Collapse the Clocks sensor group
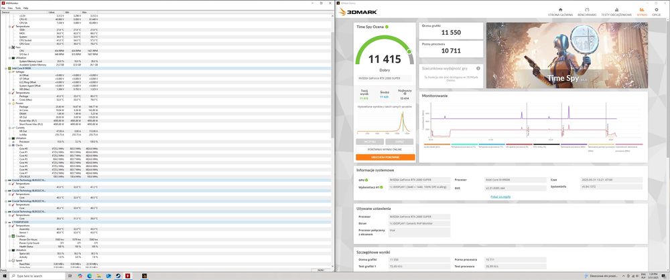The width and height of the screenshot is (670, 280). click(x=9, y=145)
